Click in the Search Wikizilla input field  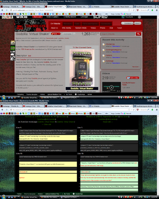click(x=118, y=34)
